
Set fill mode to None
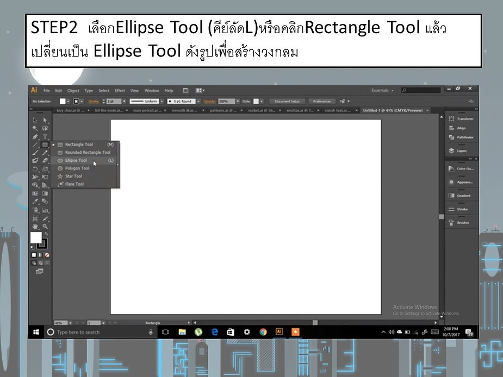(x=47, y=255)
